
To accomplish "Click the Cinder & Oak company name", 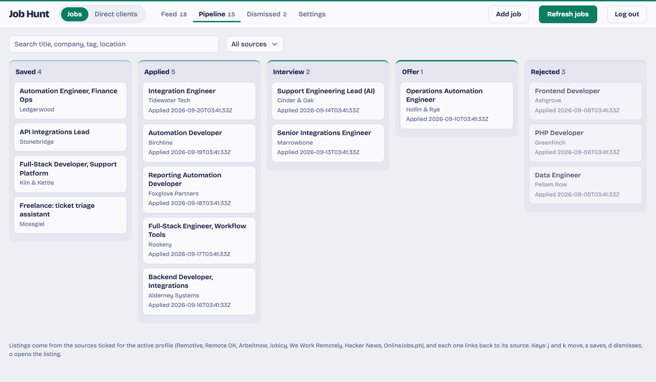I will 295,101.
